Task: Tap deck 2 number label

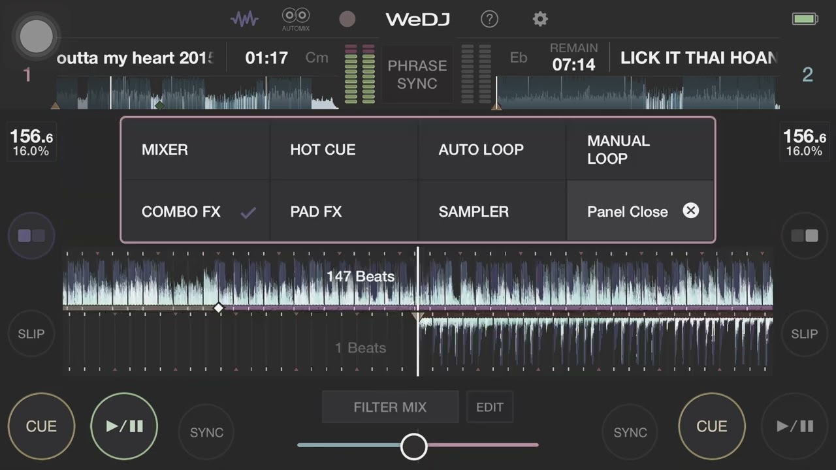Action: pyautogui.click(x=808, y=75)
